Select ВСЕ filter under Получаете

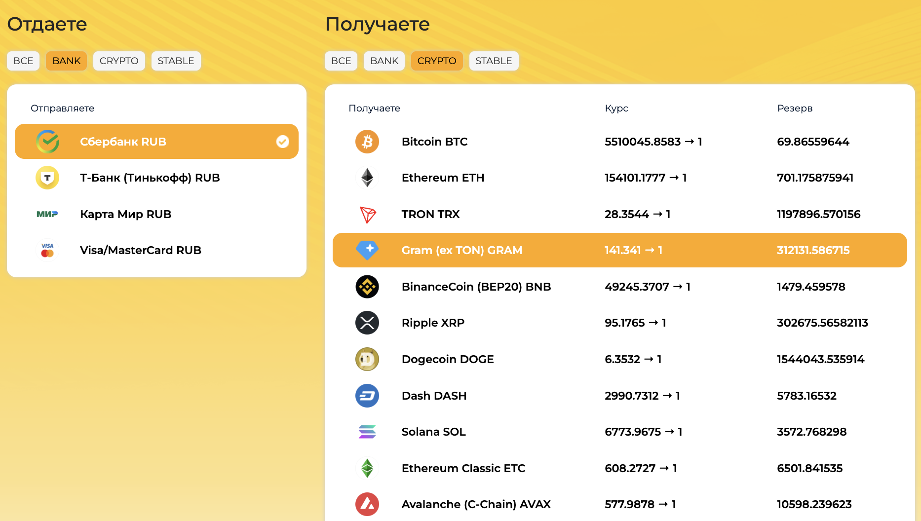(x=341, y=61)
